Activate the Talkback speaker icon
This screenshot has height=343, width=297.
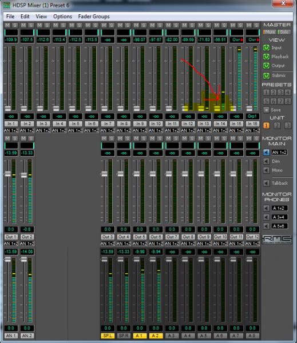pyautogui.click(x=266, y=183)
